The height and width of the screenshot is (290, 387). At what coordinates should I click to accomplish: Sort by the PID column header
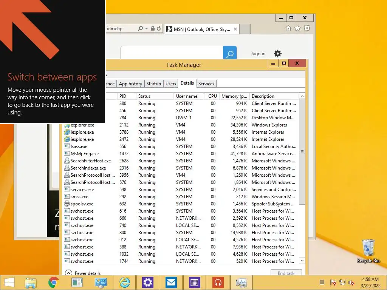tap(126, 96)
